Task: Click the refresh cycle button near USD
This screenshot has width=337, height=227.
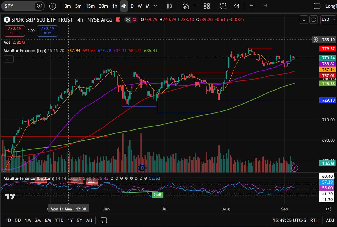Action: (314, 20)
